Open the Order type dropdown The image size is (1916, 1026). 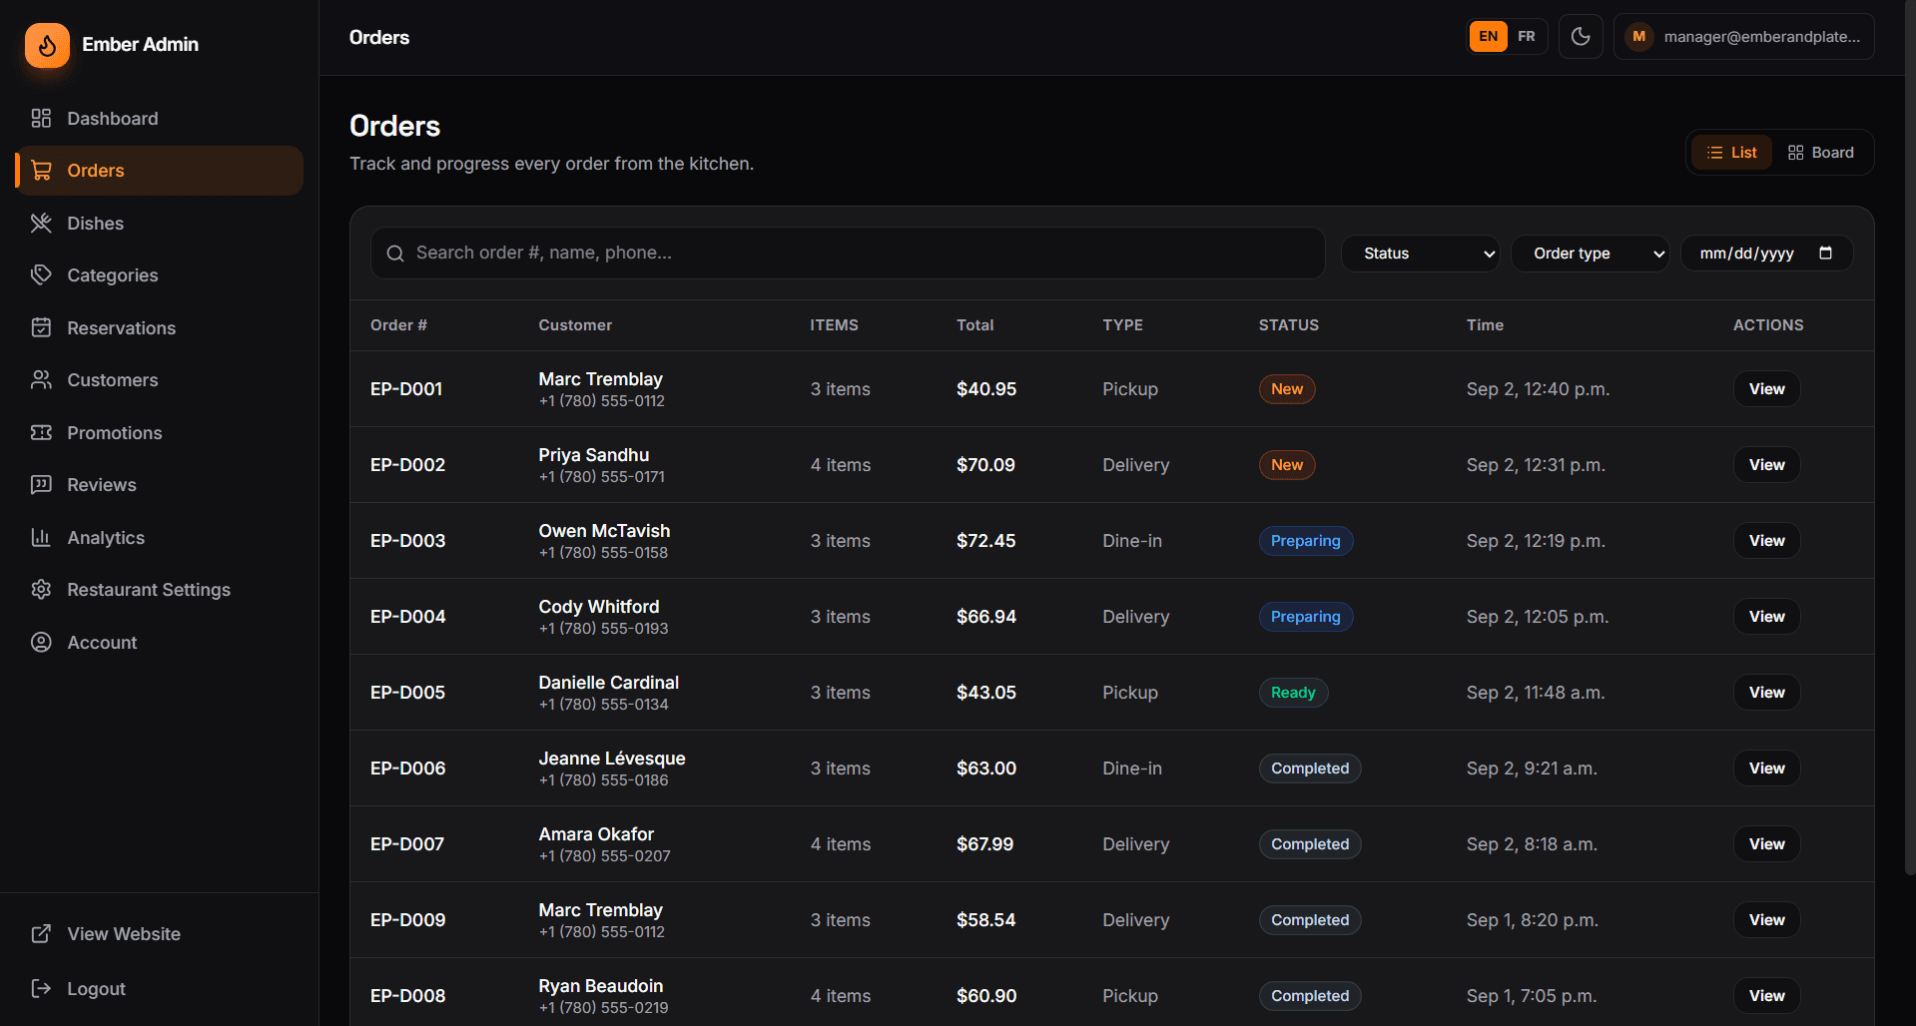pos(1590,254)
